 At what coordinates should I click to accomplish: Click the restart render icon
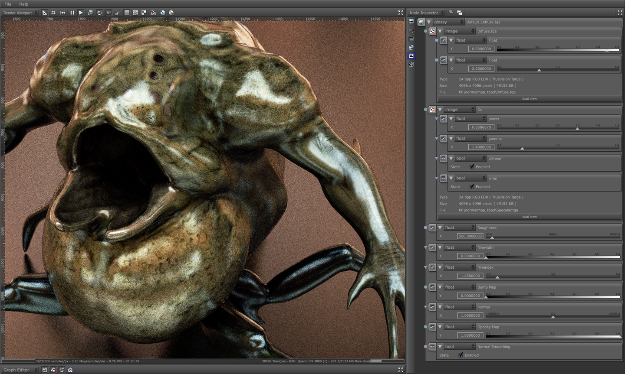tap(63, 13)
